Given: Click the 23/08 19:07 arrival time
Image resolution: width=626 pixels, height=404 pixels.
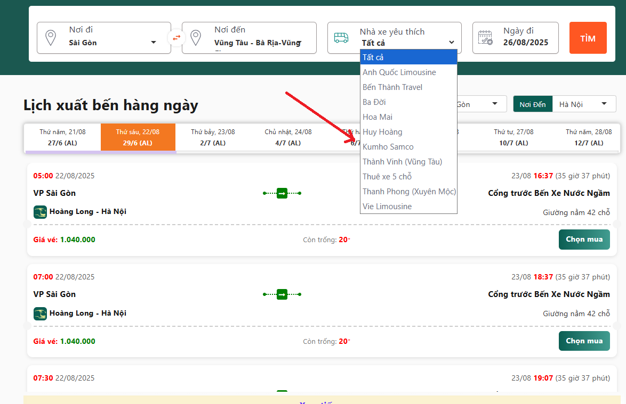Looking at the screenshot, I should click(x=560, y=378).
